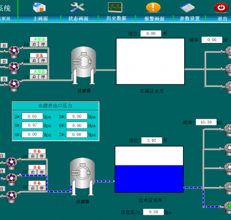Click the 参数设置 menu label
This screenshot has width=231, height=220.
click(189, 19)
